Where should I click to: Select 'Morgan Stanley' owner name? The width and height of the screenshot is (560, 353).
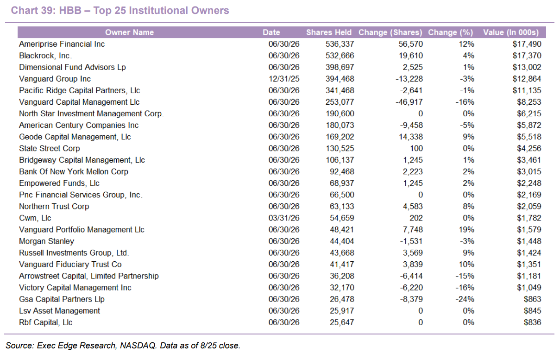pyautogui.click(x=46, y=241)
